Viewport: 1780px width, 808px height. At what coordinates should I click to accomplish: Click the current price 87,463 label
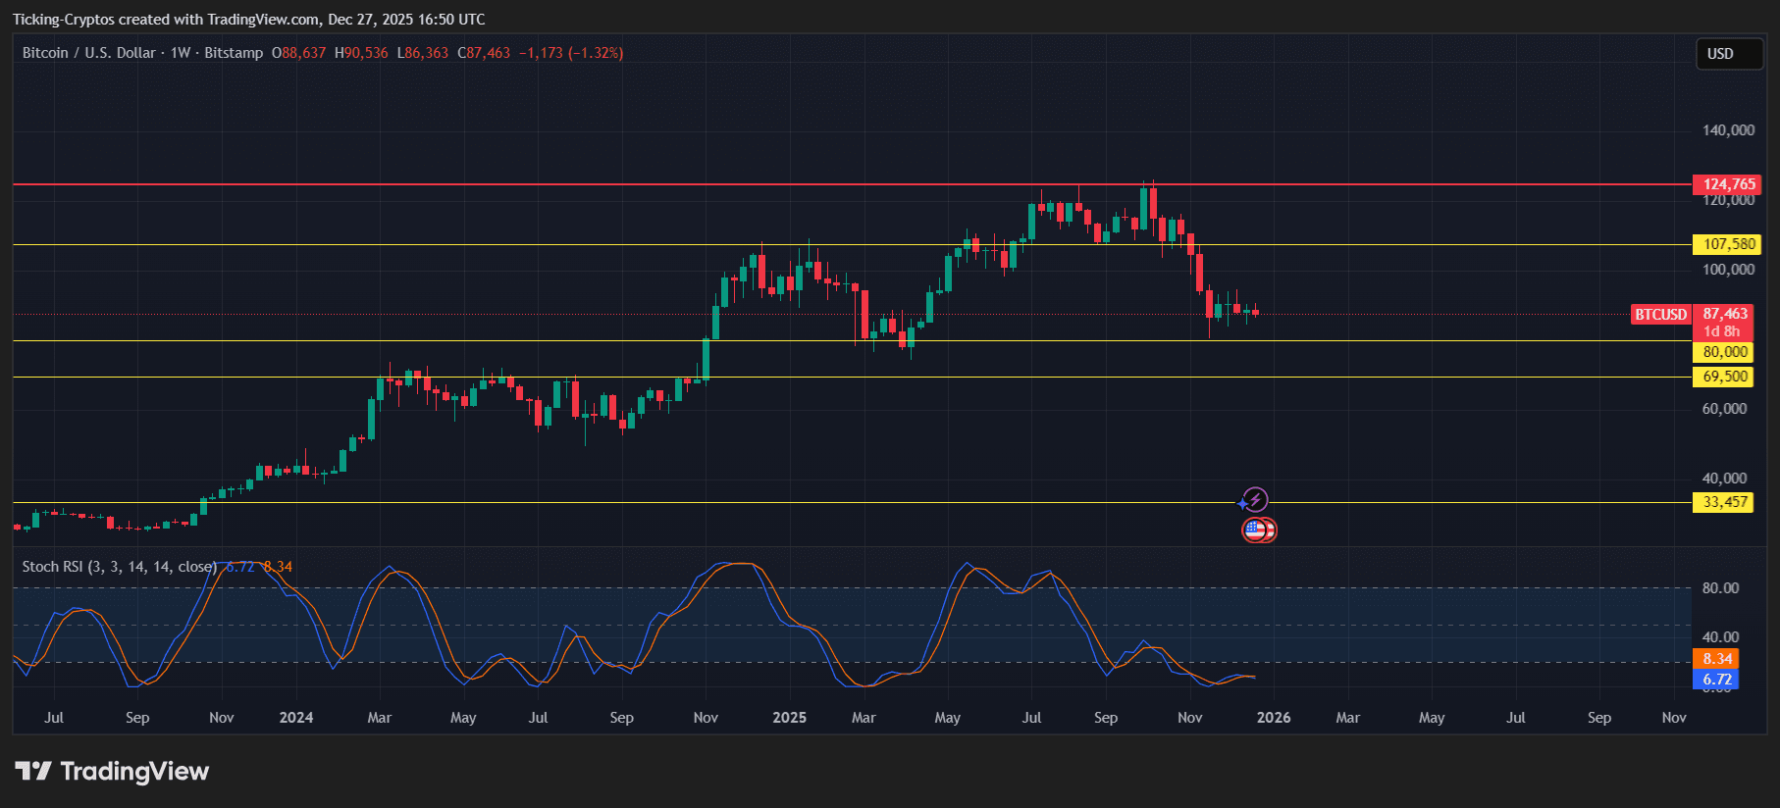[x=1725, y=314]
